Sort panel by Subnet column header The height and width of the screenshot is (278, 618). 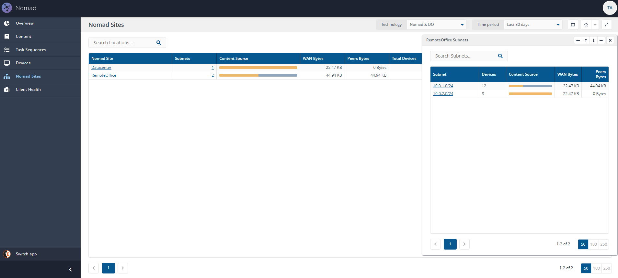(x=454, y=74)
